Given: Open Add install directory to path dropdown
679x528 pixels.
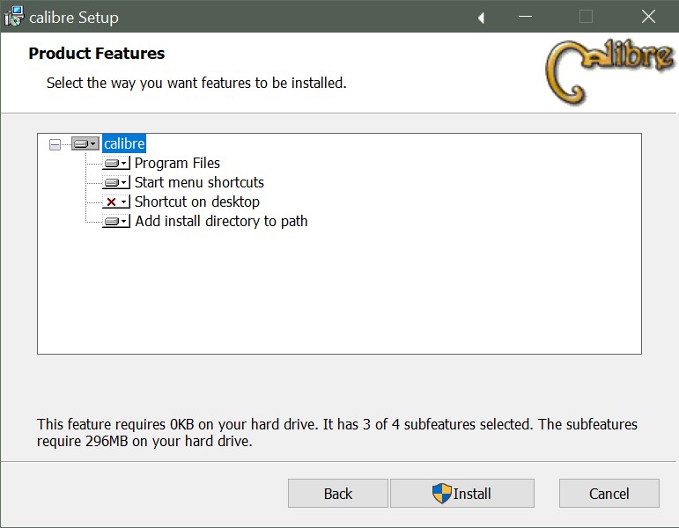Looking at the screenshot, I should pyautogui.click(x=116, y=222).
